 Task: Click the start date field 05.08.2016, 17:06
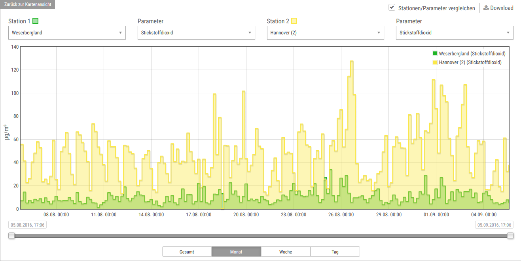pos(28,225)
